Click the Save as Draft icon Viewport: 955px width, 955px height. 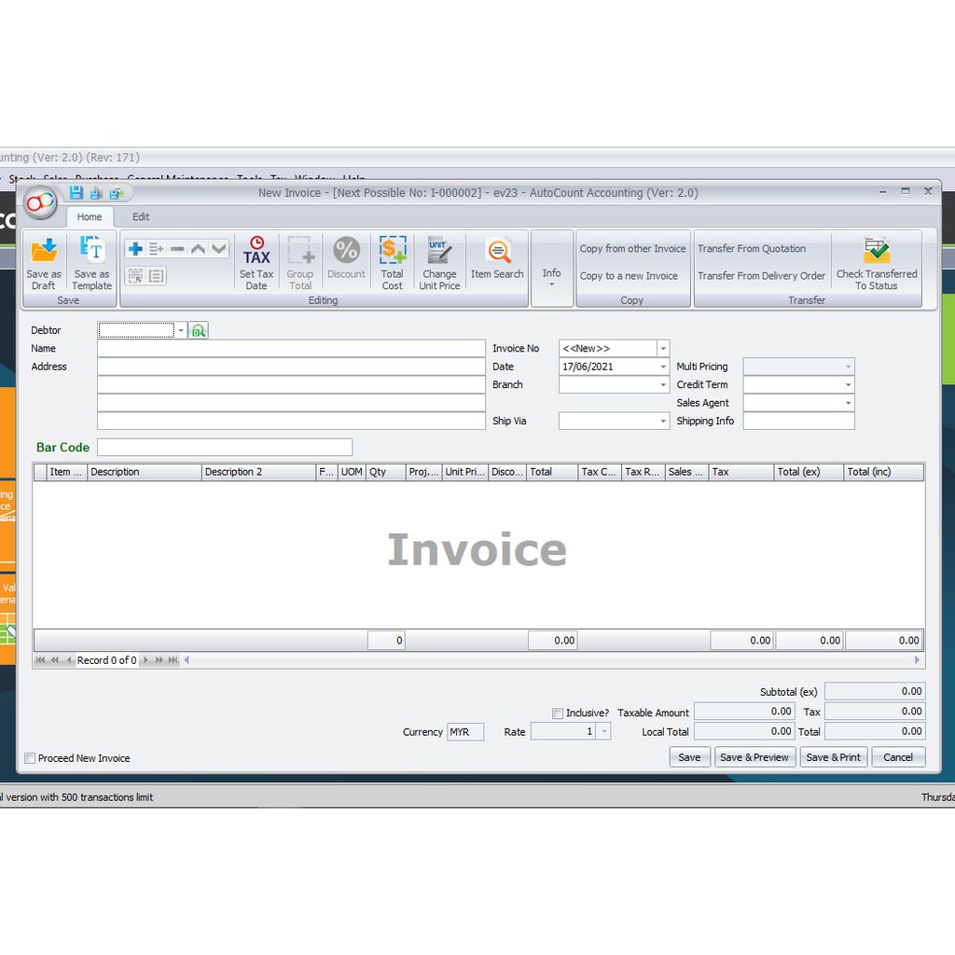coord(44,252)
